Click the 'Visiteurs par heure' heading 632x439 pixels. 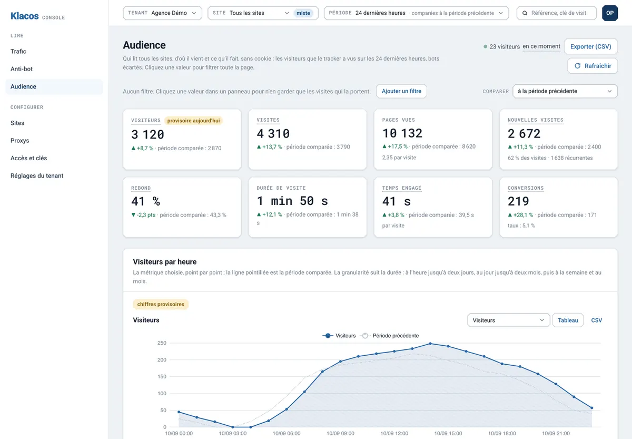165,262
